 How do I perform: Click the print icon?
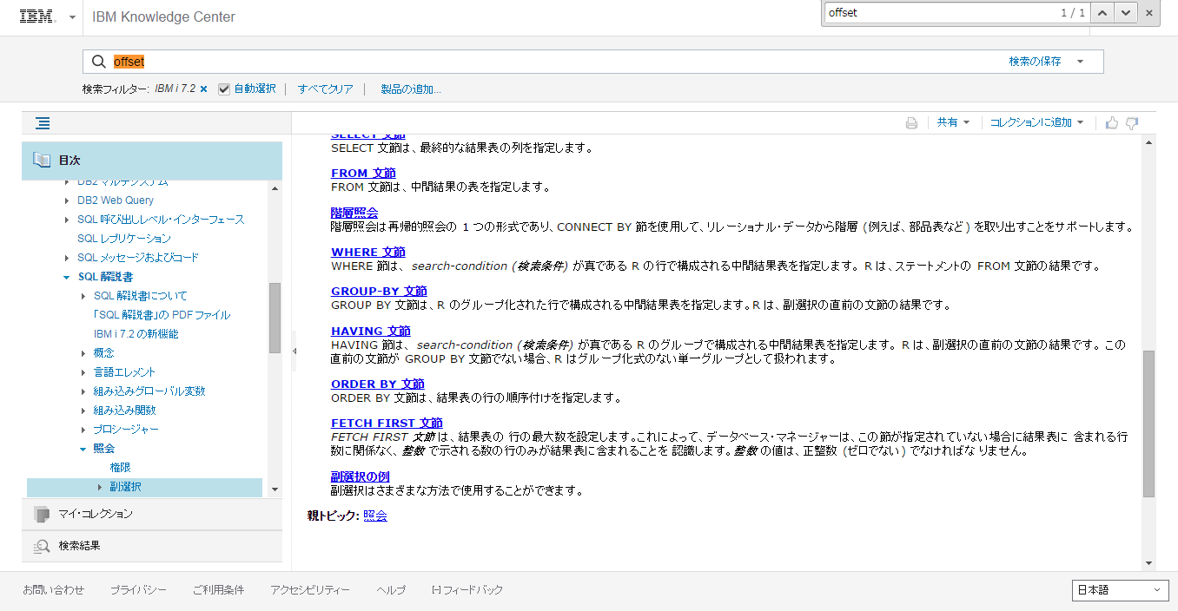point(911,123)
